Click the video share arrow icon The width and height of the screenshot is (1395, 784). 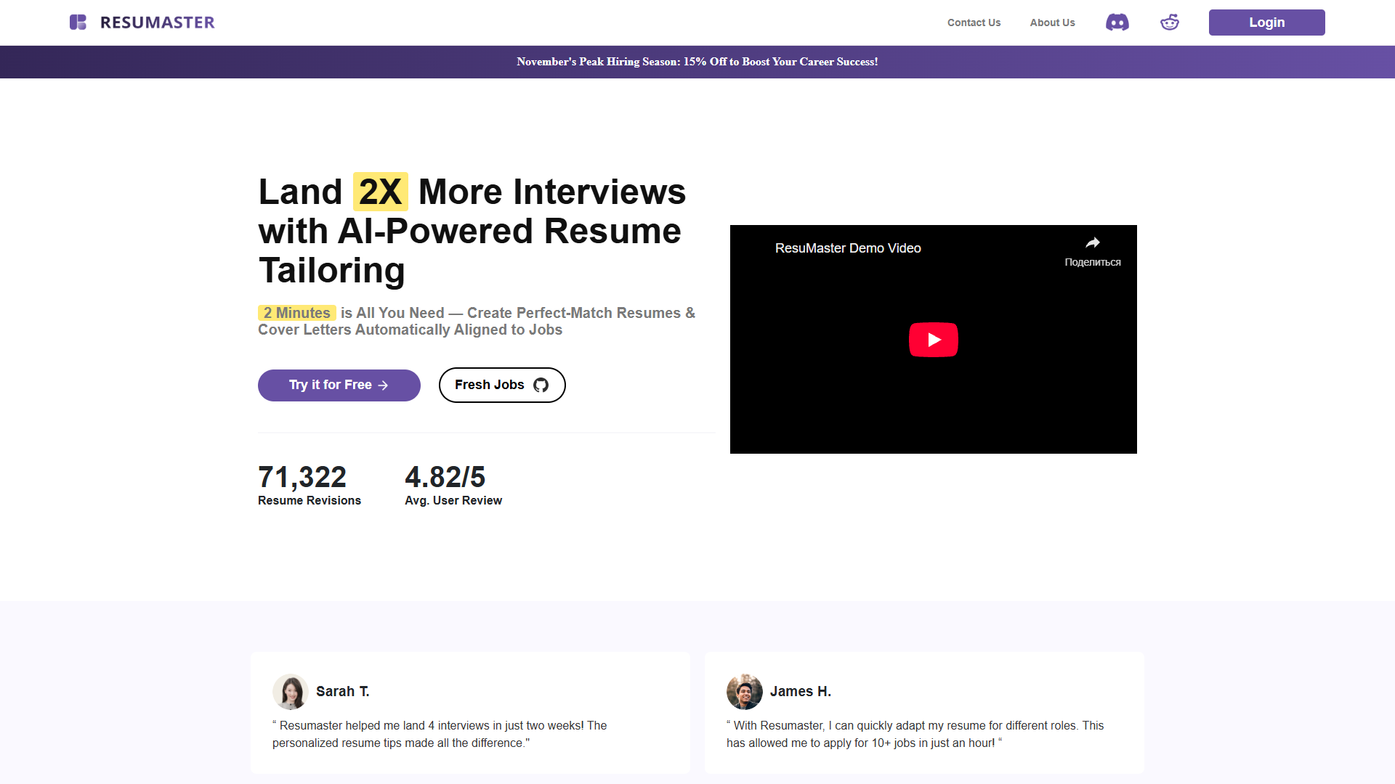click(1093, 242)
